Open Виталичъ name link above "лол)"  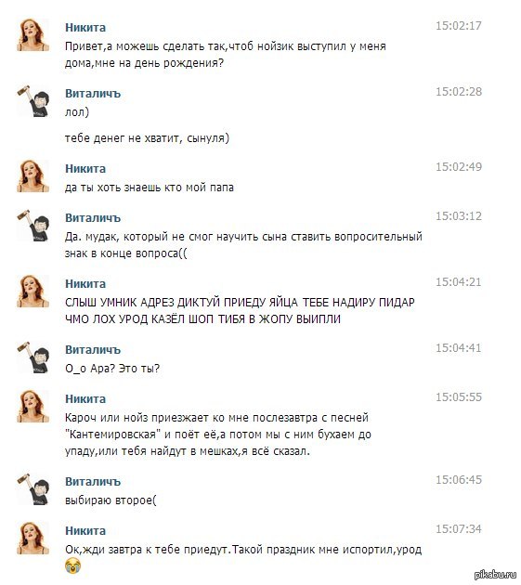[x=93, y=94]
